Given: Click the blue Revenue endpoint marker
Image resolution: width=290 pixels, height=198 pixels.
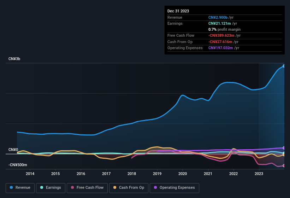Looking at the screenshot, I should point(284,66).
